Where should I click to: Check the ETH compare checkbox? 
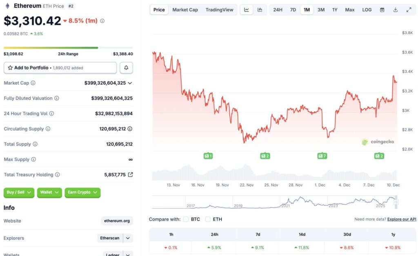208,219
